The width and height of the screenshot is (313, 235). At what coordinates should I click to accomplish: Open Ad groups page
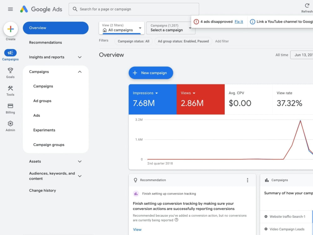click(x=42, y=101)
